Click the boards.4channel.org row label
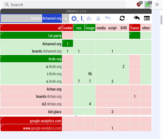 pyautogui.click(x=31, y=51)
